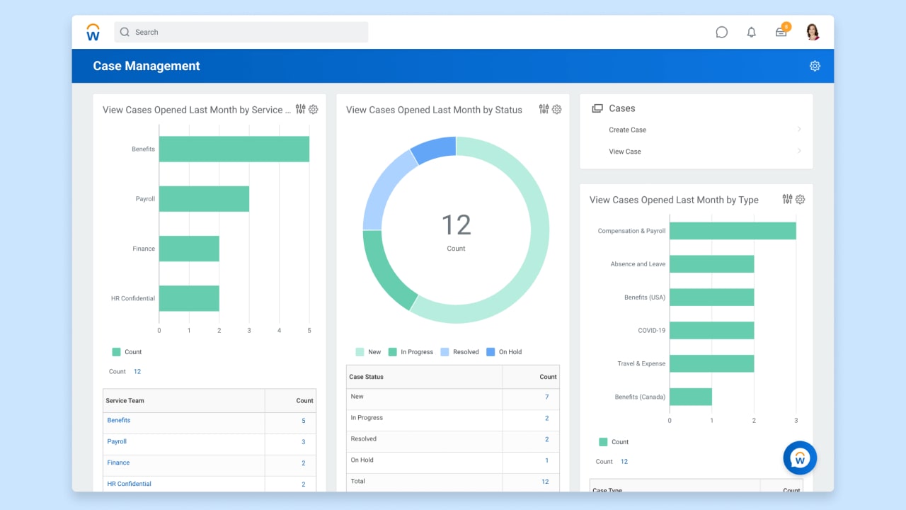Select the Benefits (USA) bar
Screen dimensions: 906x510
pos(711,297)
